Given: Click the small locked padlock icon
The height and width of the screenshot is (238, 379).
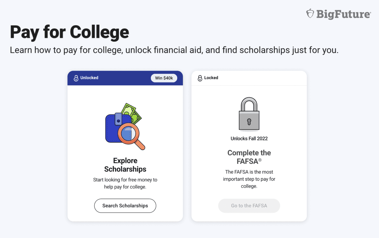Looking at the screenshot, I should click(200, 78).
